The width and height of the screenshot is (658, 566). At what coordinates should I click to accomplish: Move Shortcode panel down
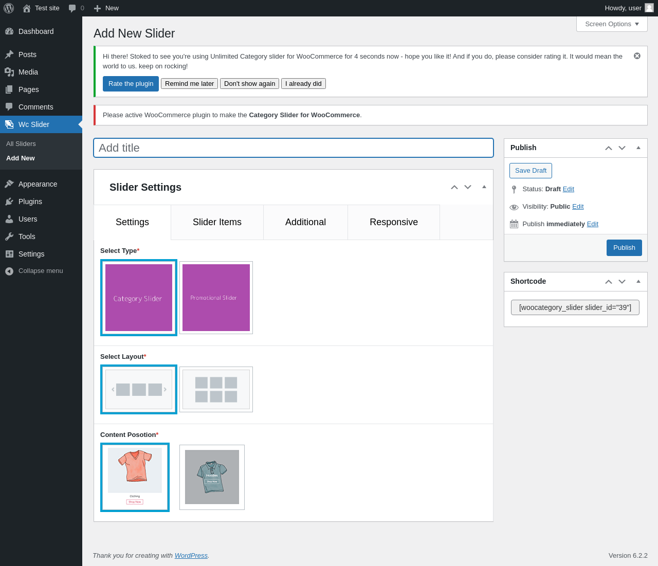[622, 282]
